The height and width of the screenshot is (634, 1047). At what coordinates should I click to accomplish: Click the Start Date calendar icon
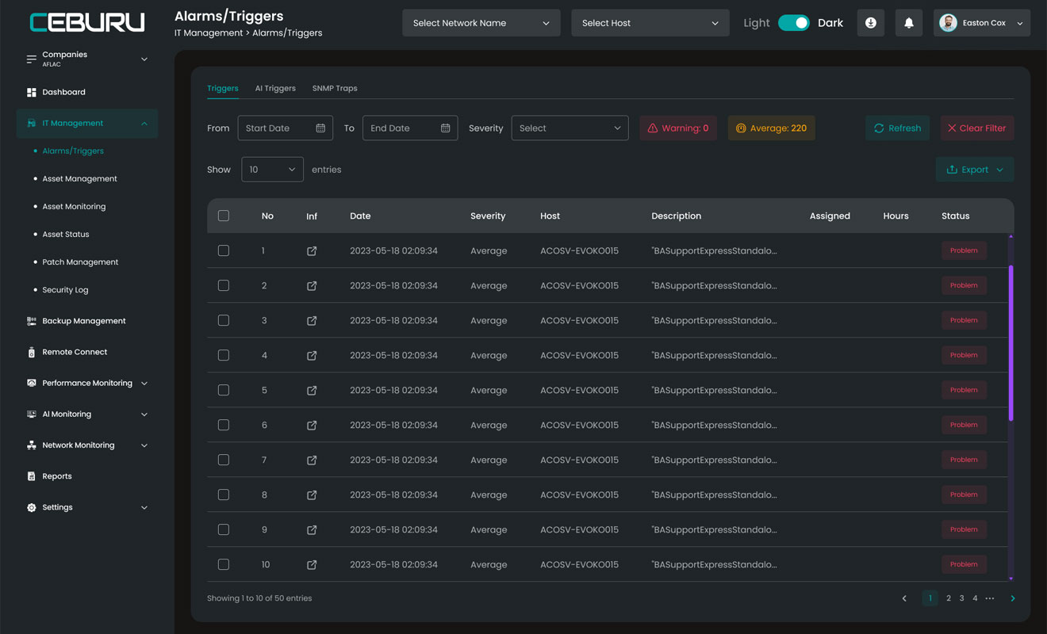(320, 128)
